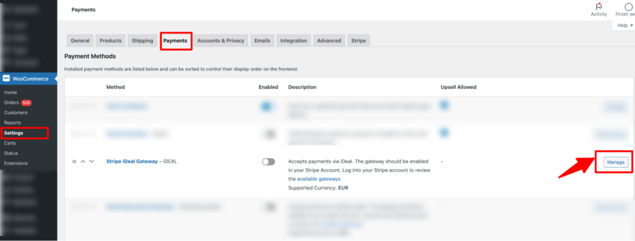Click the Payment Methods heading

point(90,56)
